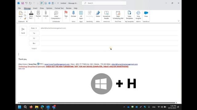Open the Help tab
Viewport: 197px width, 110px height.
(75, 8)
